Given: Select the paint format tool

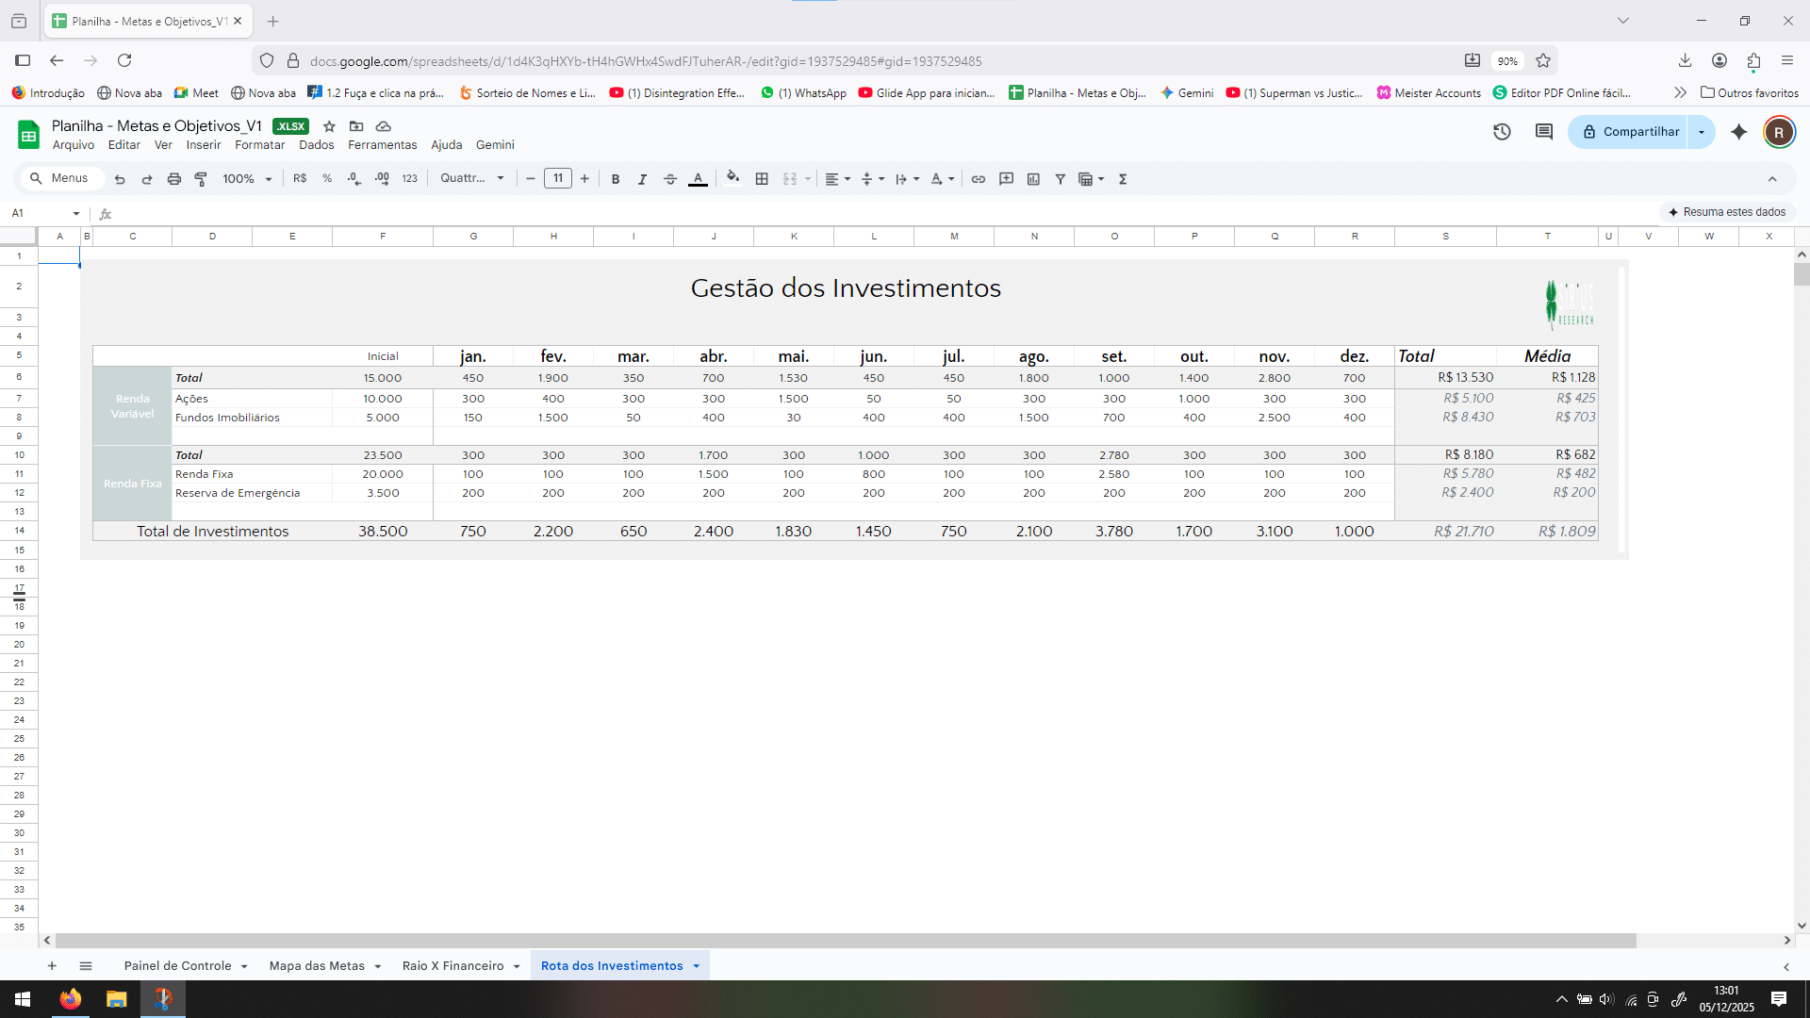Looking at the screenshot, I should click(x=201, y=179).
